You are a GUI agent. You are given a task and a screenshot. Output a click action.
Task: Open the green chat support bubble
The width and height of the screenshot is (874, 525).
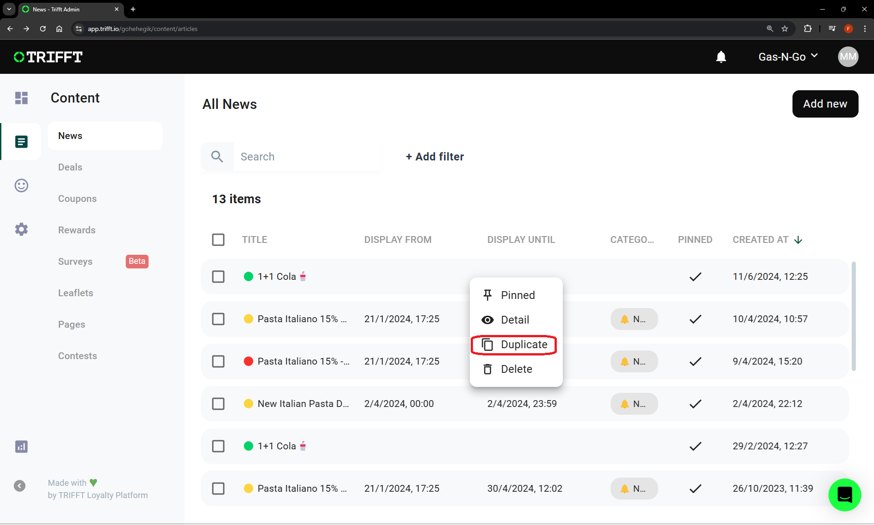click(x=844, y=495)
